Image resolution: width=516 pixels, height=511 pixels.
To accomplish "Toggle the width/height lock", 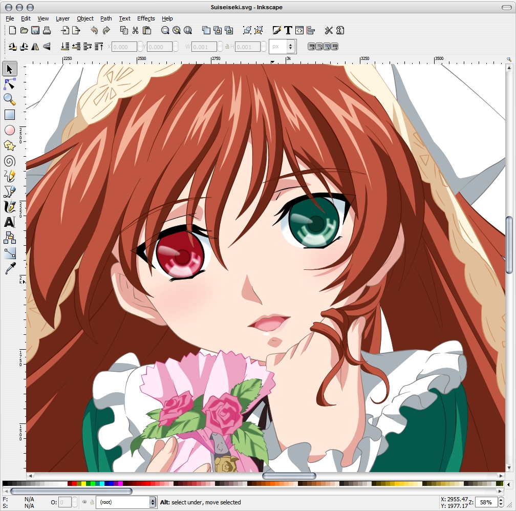I will click(227, 47).
